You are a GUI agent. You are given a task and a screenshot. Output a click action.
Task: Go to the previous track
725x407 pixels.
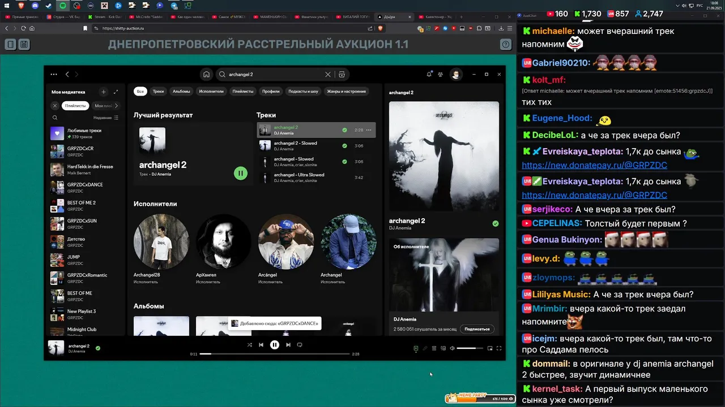pos(261,345)
